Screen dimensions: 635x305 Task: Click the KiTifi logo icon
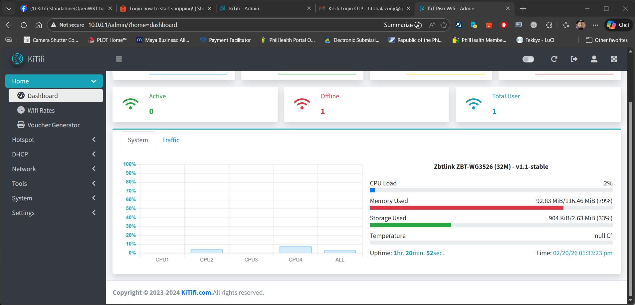17,59
